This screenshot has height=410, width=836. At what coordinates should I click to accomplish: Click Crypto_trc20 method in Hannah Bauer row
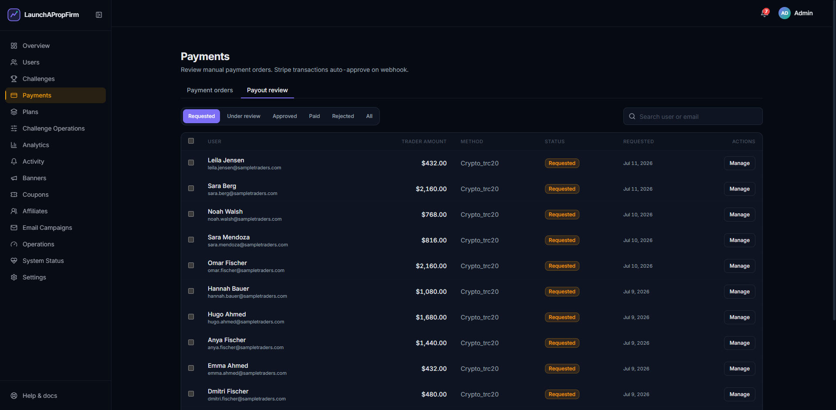pyautogui.click(x=480, y=292)
